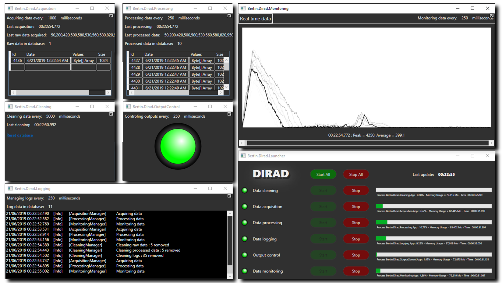This screenshot has height=283, width=502.
Task: Toggle the Processing window enable checkbox
Action: coord(229,16)
